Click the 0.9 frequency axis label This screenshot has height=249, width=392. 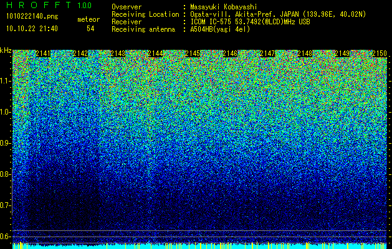(6, 143)
